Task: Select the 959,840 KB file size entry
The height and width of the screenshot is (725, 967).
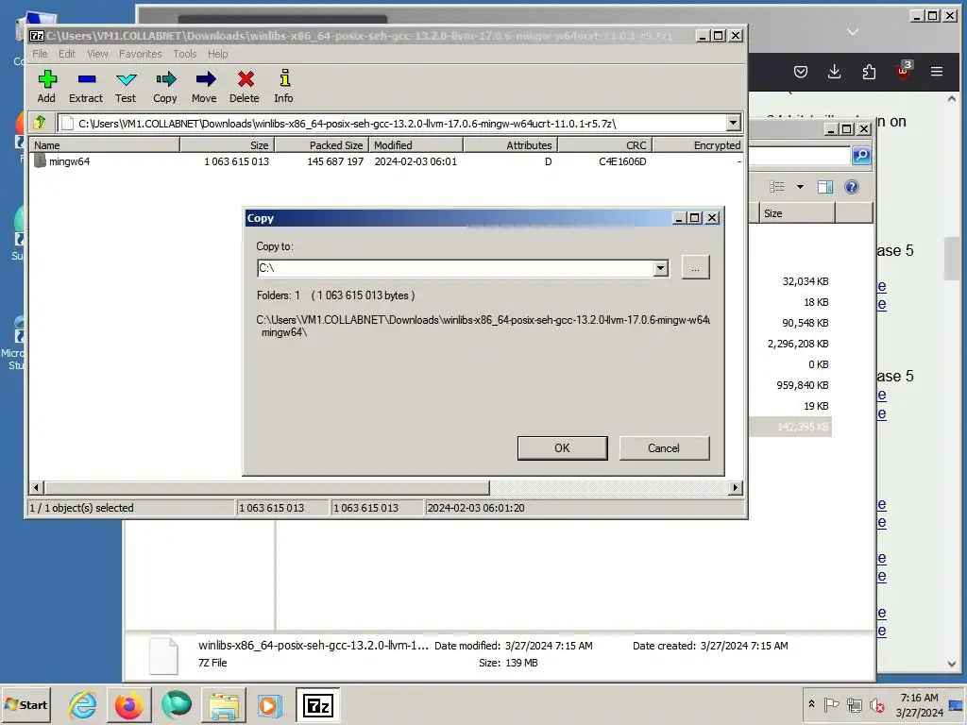Action: click(x=803, y=385)
